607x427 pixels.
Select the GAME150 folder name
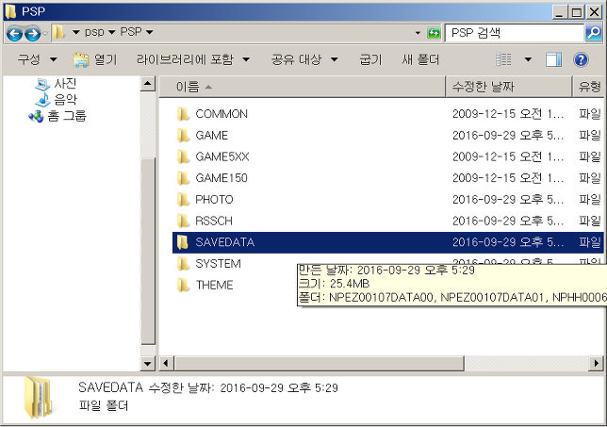(x=221, y=178)
